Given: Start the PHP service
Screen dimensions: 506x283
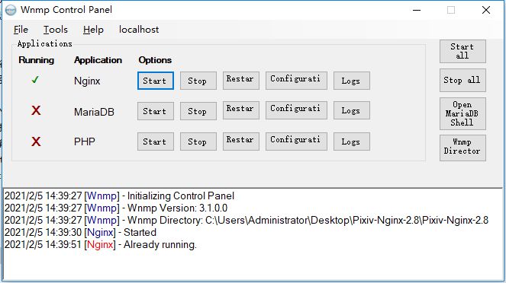Looking at the screenshot, I should click(x=155, y=141).
